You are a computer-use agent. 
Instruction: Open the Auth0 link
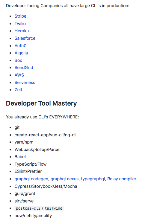20,46
